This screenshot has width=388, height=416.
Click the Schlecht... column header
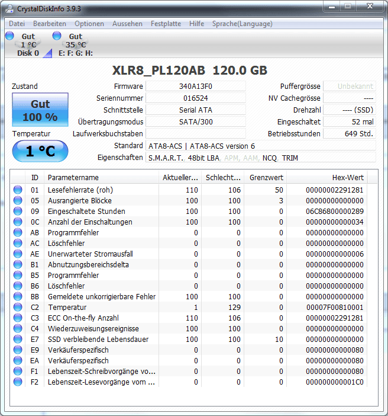coord(223,178)
